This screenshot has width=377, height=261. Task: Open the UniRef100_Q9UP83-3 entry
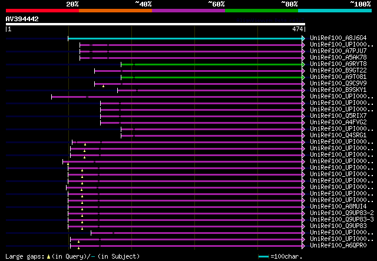(342, 220)
